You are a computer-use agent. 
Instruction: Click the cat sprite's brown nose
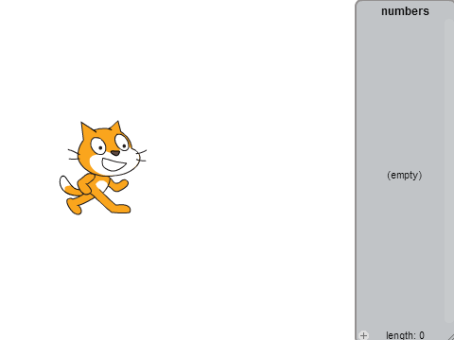pos(115,153)
